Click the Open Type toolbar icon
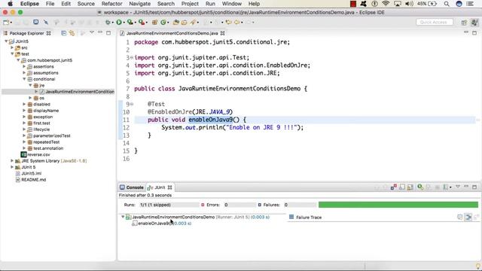The height and width of the screenshot is (271, 482). (175, 22)
